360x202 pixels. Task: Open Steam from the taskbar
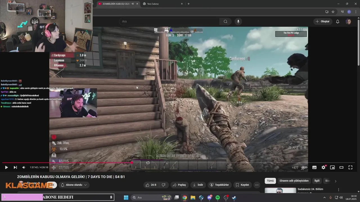click(234, 198)
